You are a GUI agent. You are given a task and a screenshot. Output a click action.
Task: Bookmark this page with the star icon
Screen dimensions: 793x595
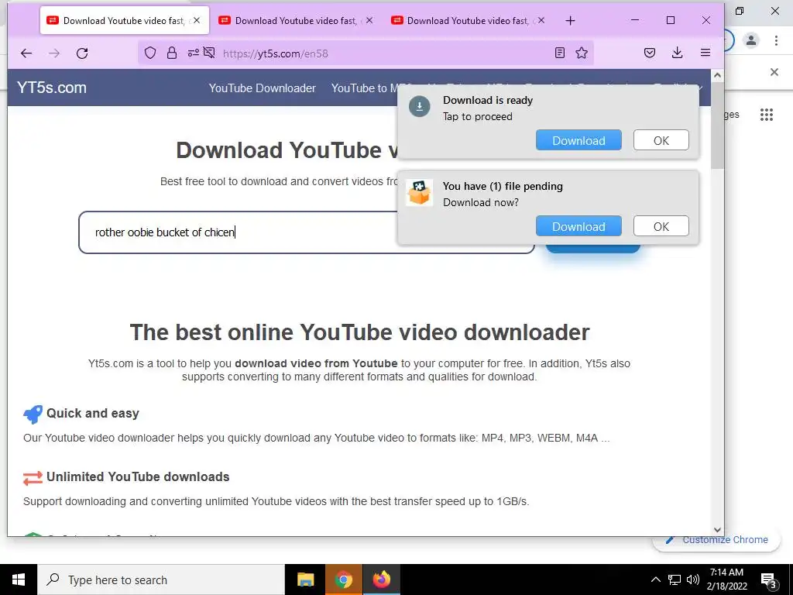coord(582,53)
